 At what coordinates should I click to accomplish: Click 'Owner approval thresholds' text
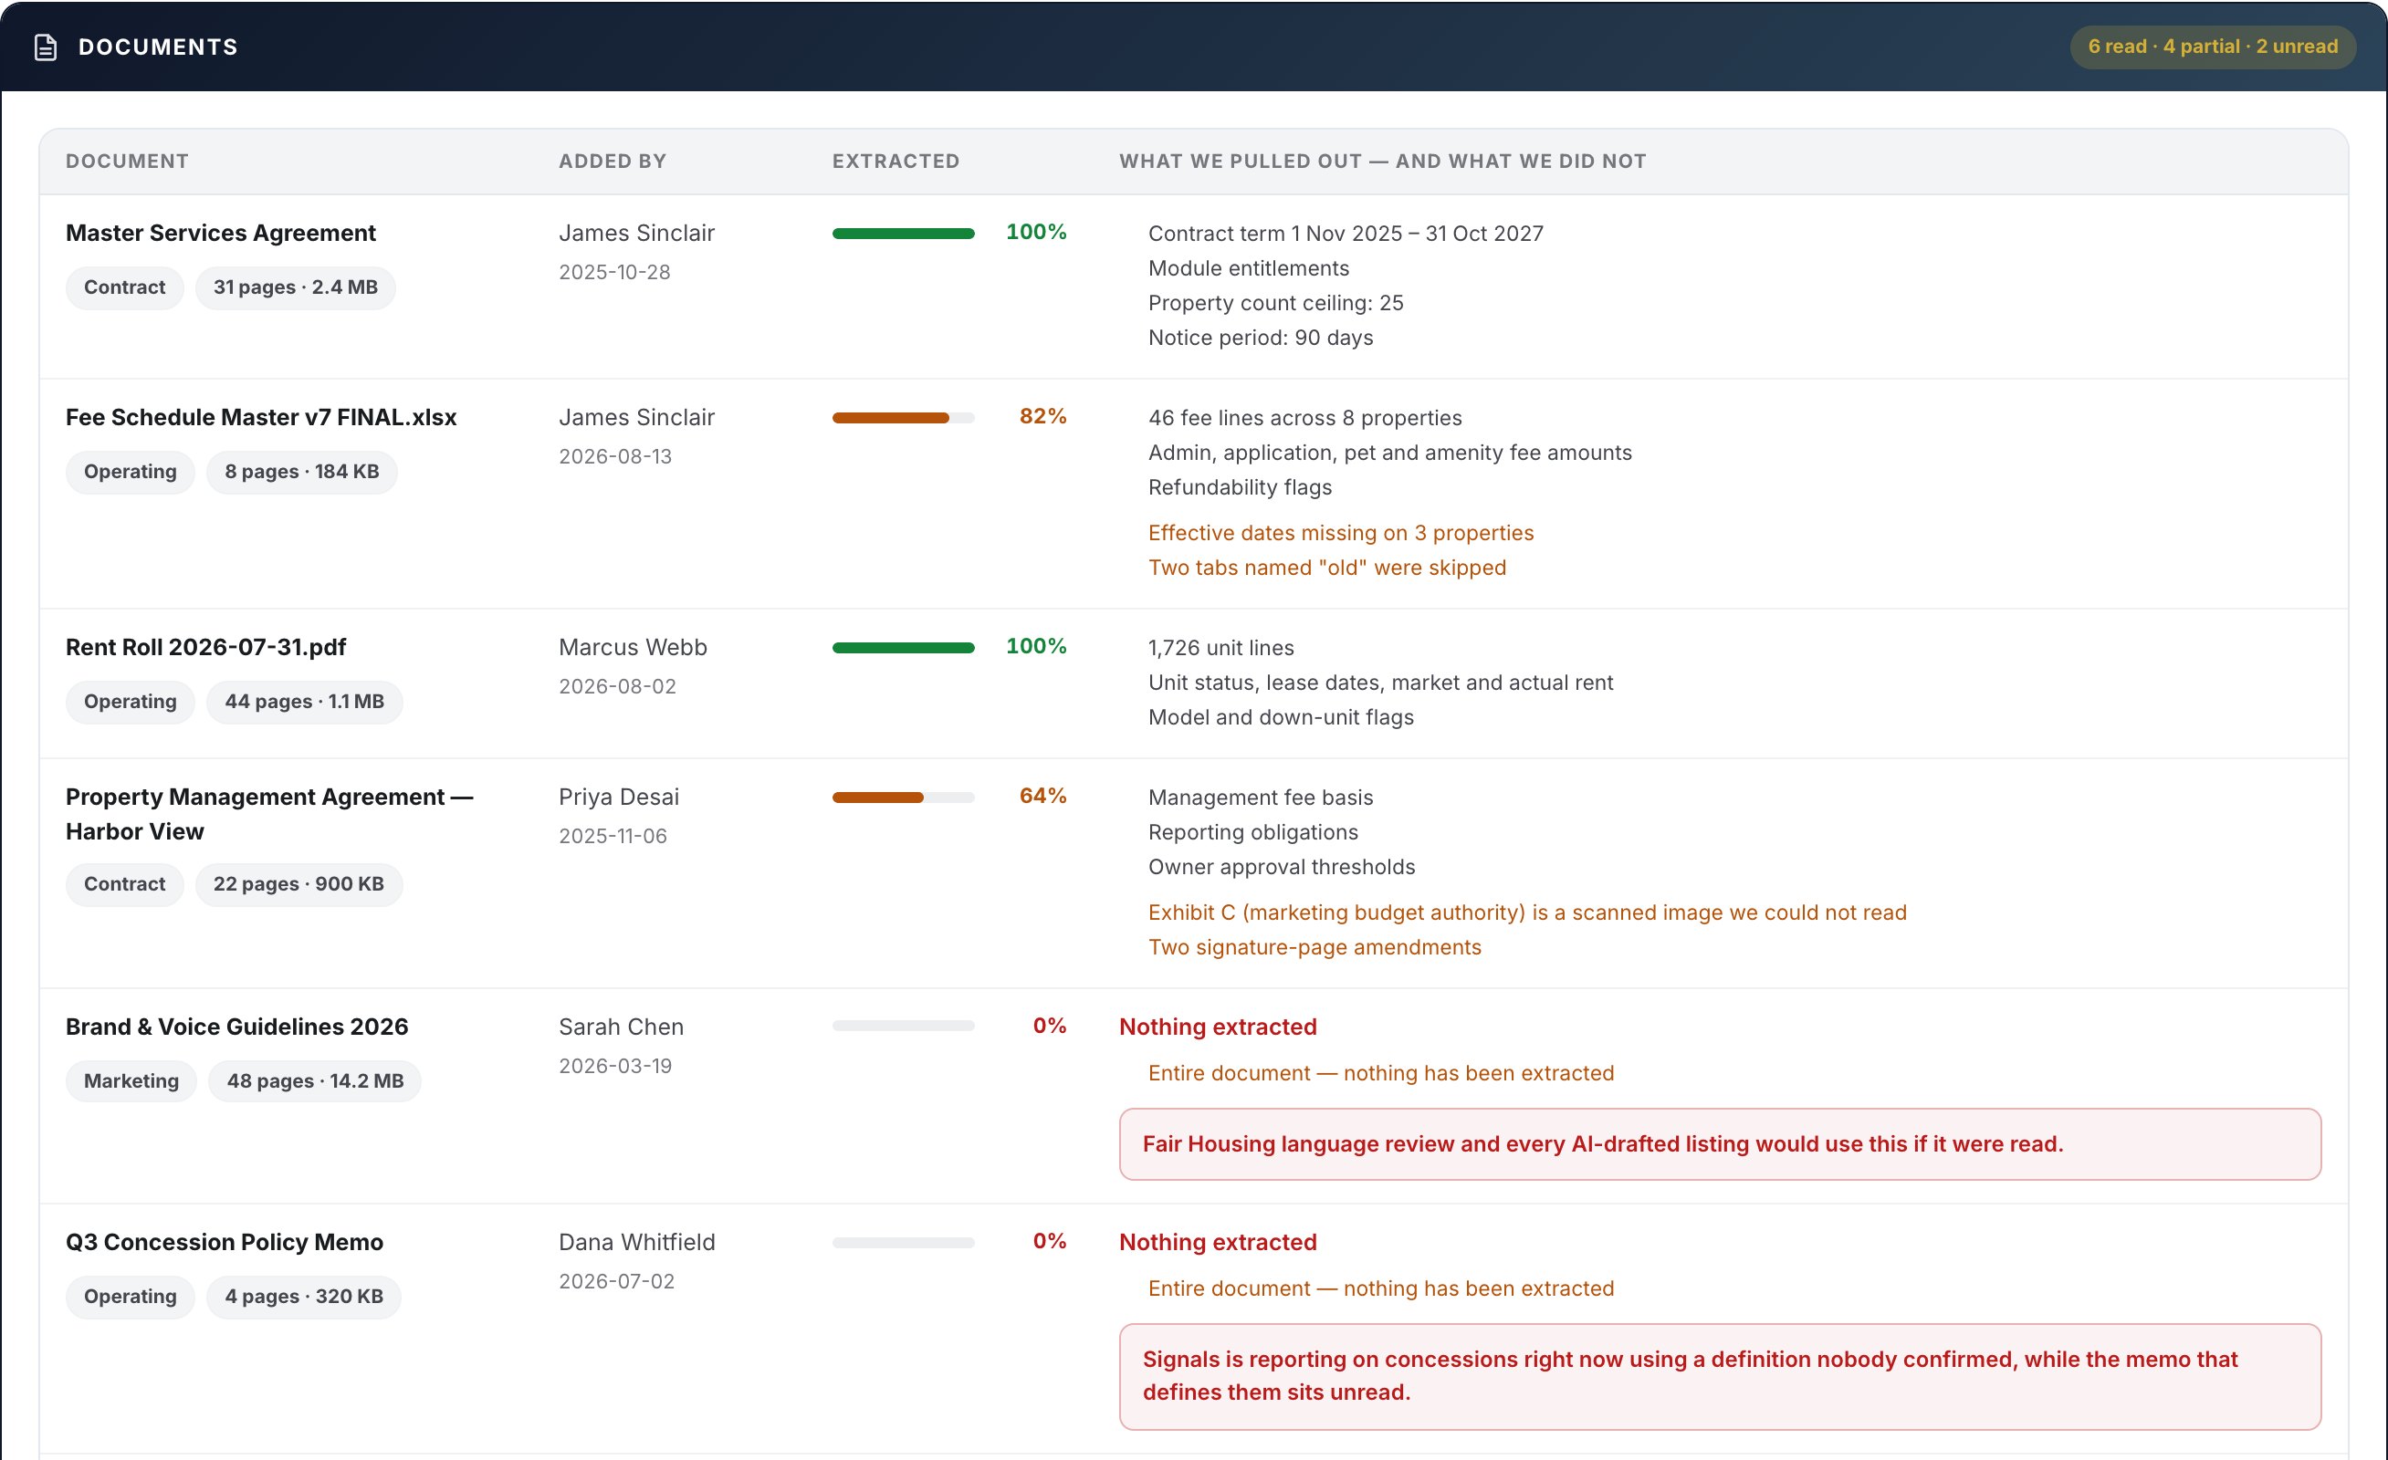click(1282, 867)
